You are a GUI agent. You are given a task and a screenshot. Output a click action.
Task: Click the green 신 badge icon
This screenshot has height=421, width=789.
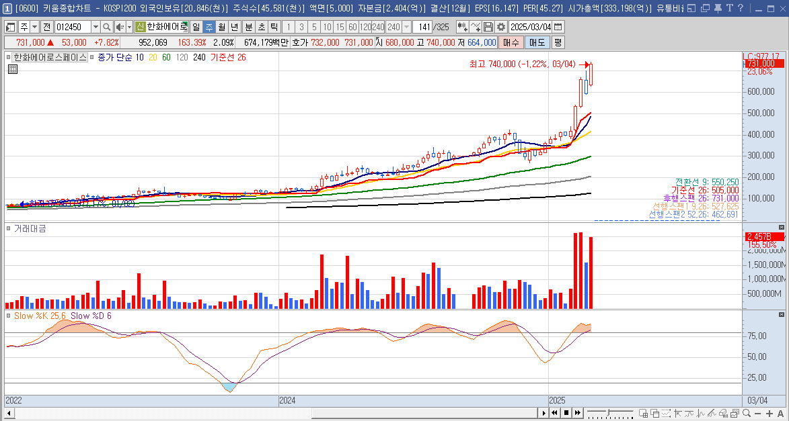coord(141,27)
